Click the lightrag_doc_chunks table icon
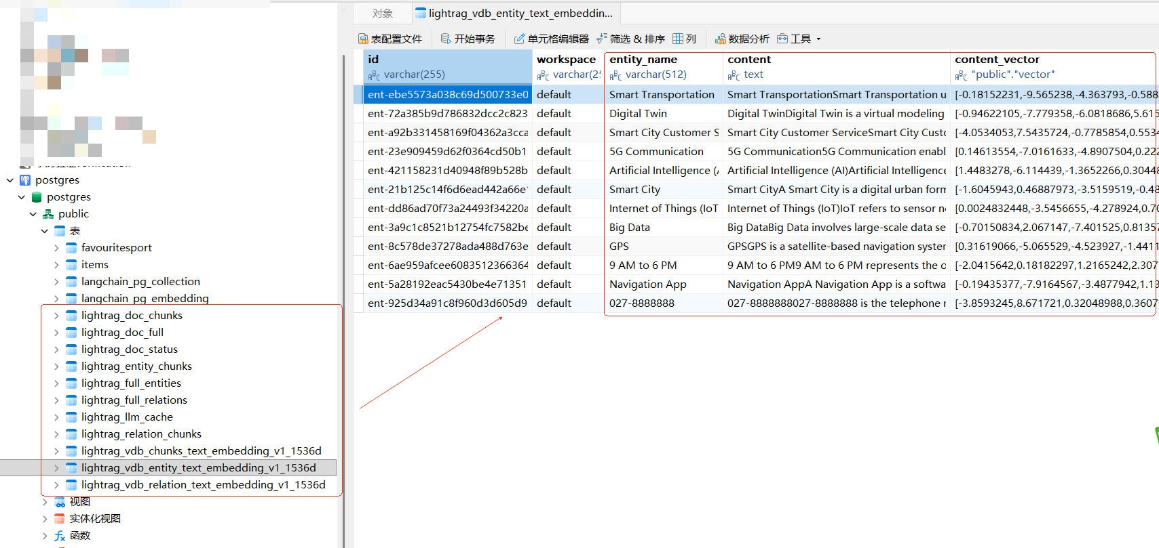 coord(71,316)
